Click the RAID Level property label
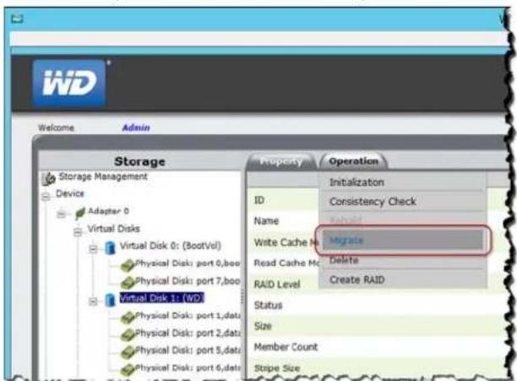Screen dimensions: 517x381 coord(276,284)
